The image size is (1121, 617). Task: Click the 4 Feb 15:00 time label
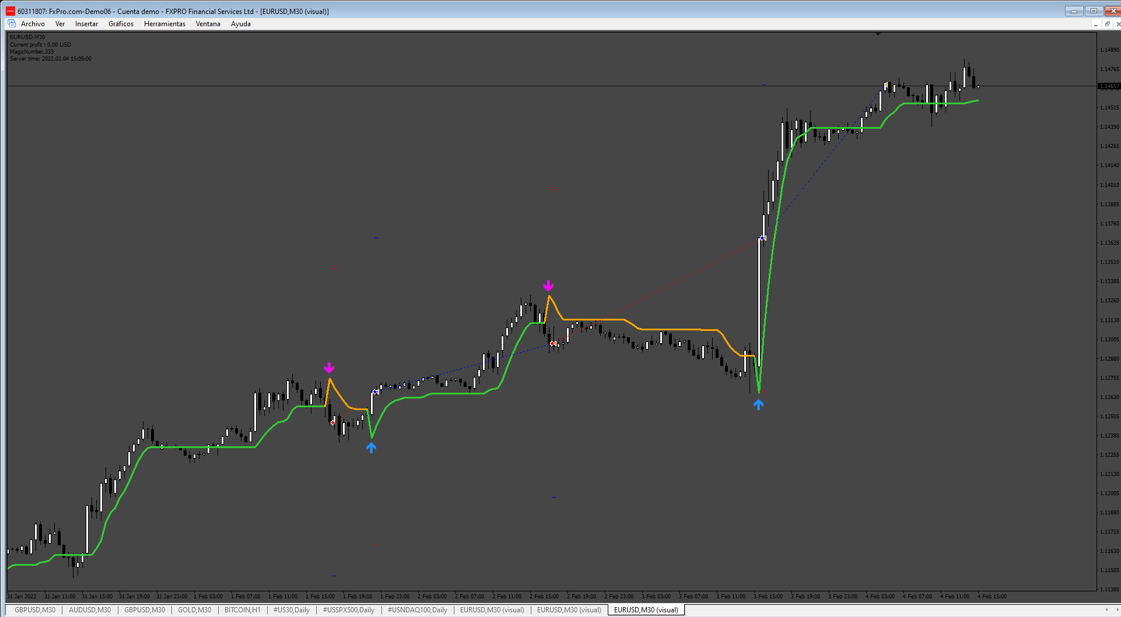point(992,597)
